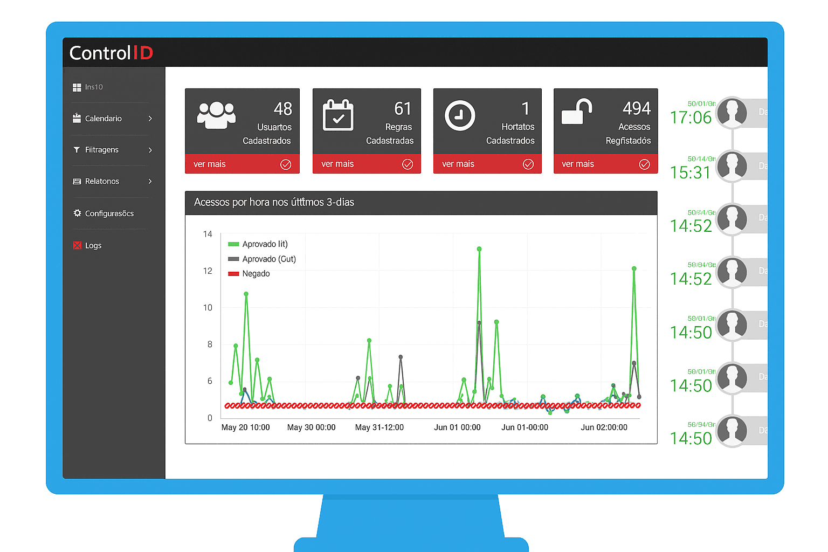Click the green legend swatch for Aprovado
Screen dimensions: 828x552
click(x=233, y=244)
